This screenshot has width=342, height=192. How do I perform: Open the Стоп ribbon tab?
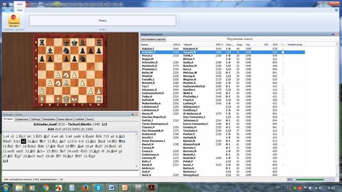point(20,10)
